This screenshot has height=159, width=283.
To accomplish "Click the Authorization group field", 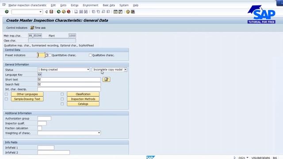I will click(44, 118).
